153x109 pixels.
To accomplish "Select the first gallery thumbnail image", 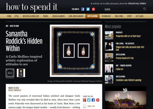I will (x=10, y=73).
